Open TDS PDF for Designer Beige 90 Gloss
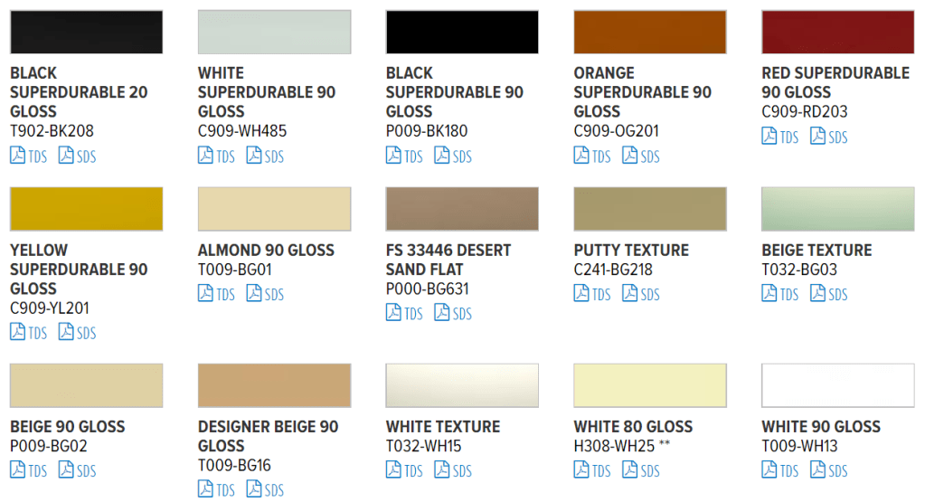 click(x=216, y=490)
